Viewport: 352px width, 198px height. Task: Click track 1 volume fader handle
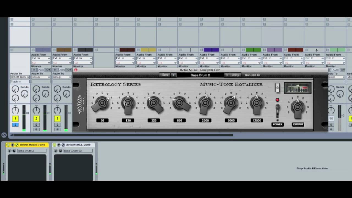click(27, 113)
